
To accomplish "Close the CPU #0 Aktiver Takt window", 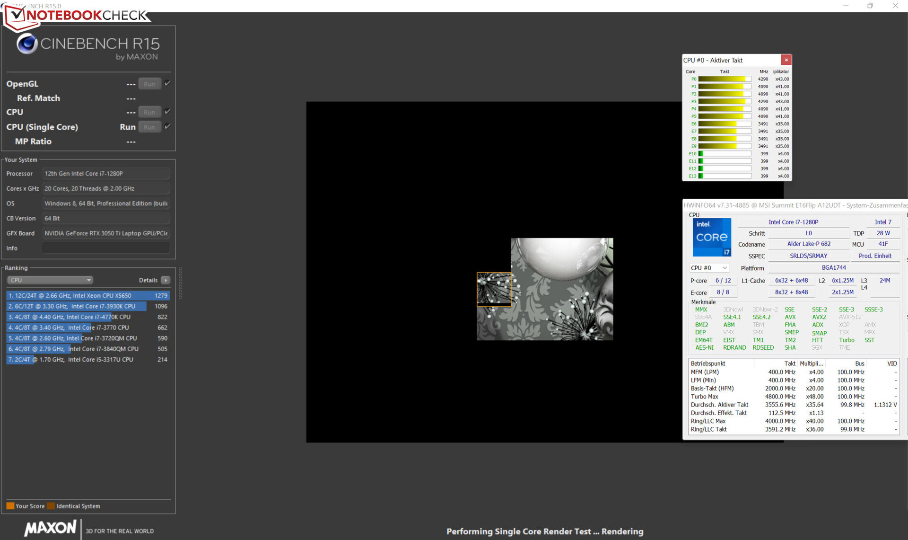I will click(x=786, y=60).
